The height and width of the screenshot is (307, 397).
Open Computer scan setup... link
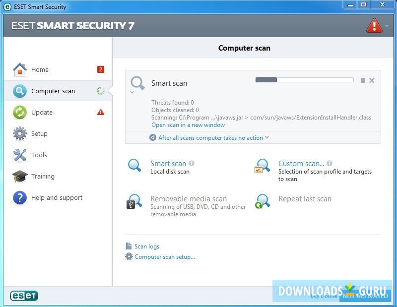coord(165,257)
